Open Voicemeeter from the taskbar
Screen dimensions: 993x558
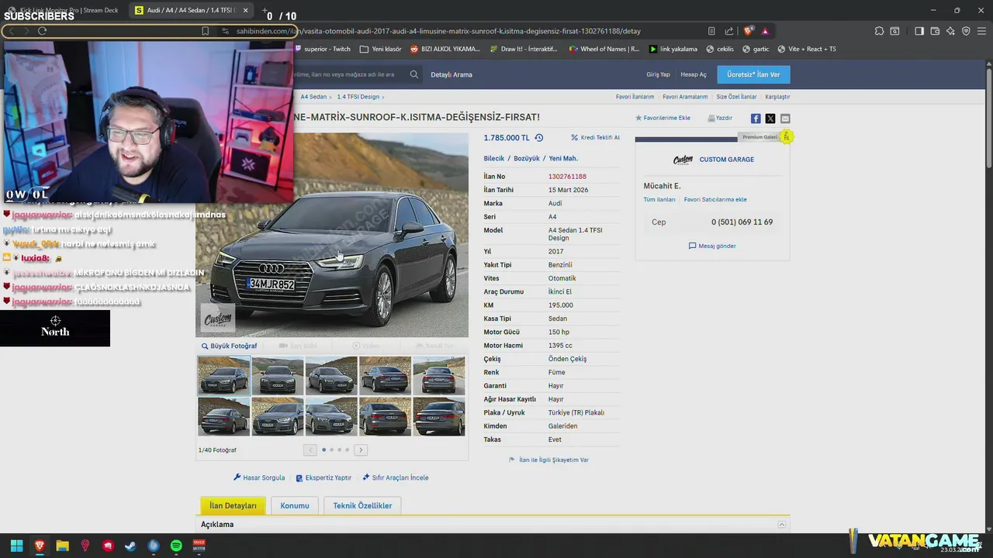coord(199,546)
